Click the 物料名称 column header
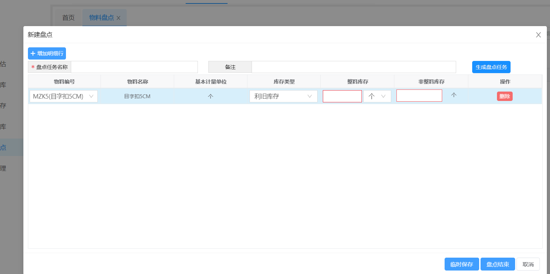This screenshot has height=274, width=550. tap(137, 82)
